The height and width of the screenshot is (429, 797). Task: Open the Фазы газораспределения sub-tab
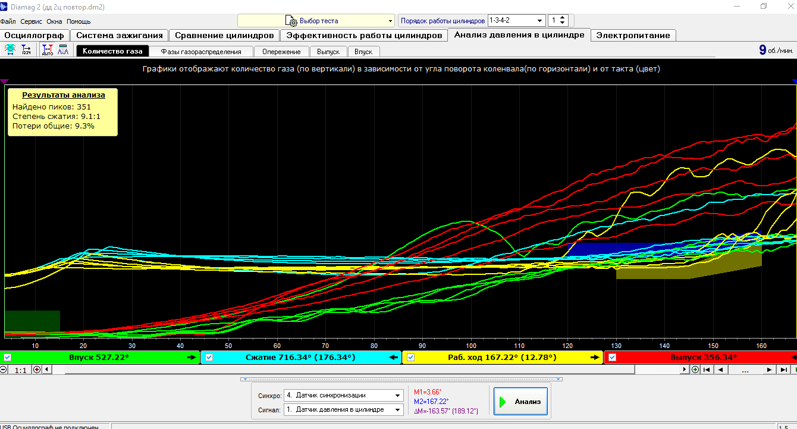coord(201,52)
